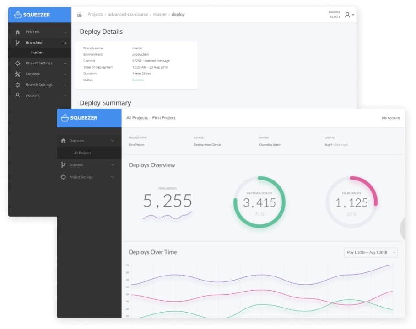The width and height of the screenshot is (416, 329).
Task: Expand Project Settings chevron in front sidebar
Action: tap(113, 177)
